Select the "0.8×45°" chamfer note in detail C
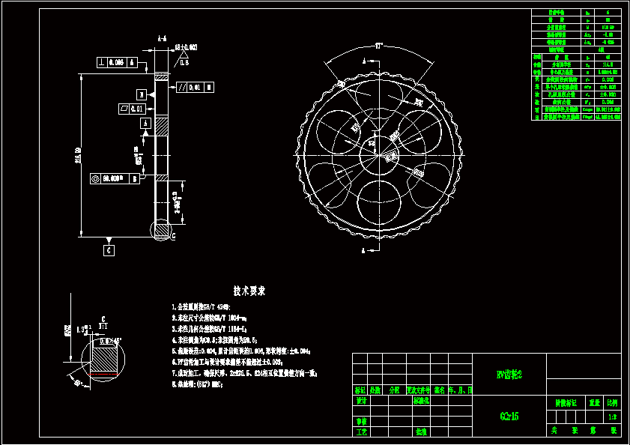 pos(110,341)
